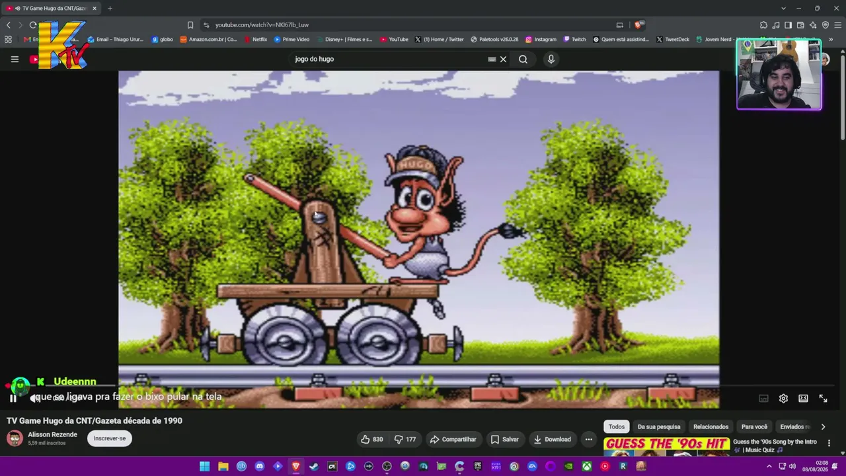The height and width of the screenshot is (476, 846).
Task: Open Steam from the taskbar
Action: click(314, 466)
